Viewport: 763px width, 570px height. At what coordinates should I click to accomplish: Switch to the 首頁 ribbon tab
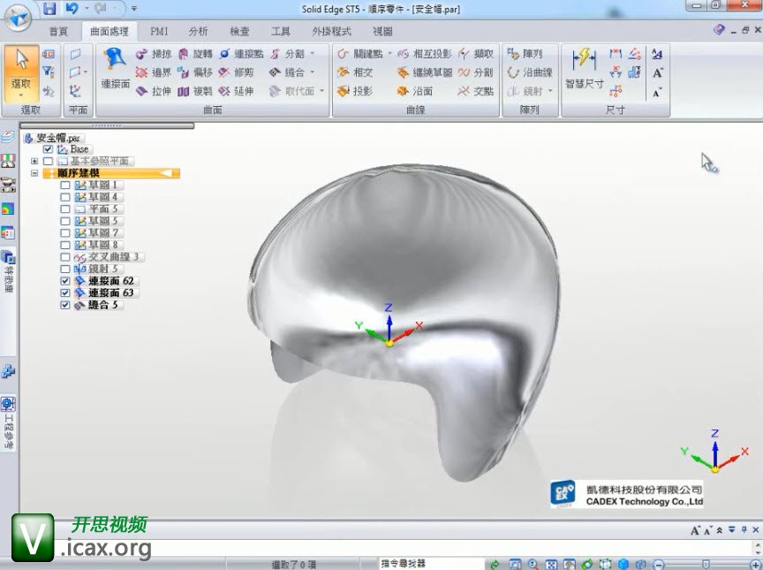tap(58, 31)
